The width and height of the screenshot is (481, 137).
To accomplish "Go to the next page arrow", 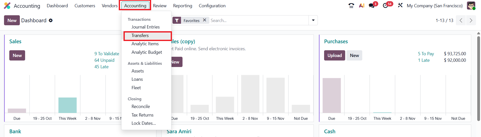I will (x=471, y=20).
